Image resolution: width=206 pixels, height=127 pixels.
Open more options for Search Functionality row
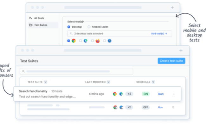174,94
